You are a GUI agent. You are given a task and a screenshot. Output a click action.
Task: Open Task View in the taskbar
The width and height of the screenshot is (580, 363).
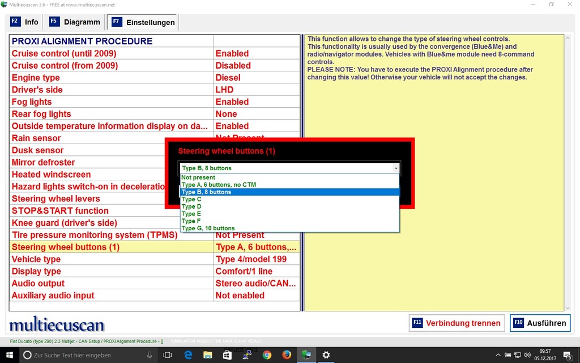click(168, 355)
